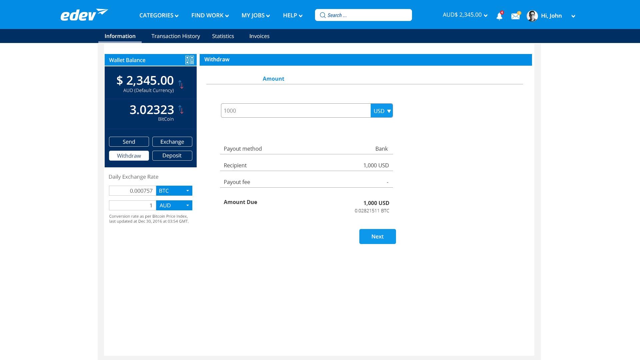Open the messages envelope icon
Screen dimensions: 640x360
[515, 16]
